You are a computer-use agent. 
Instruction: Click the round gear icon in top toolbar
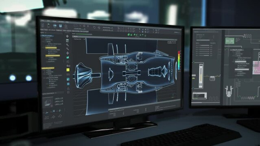66,26
